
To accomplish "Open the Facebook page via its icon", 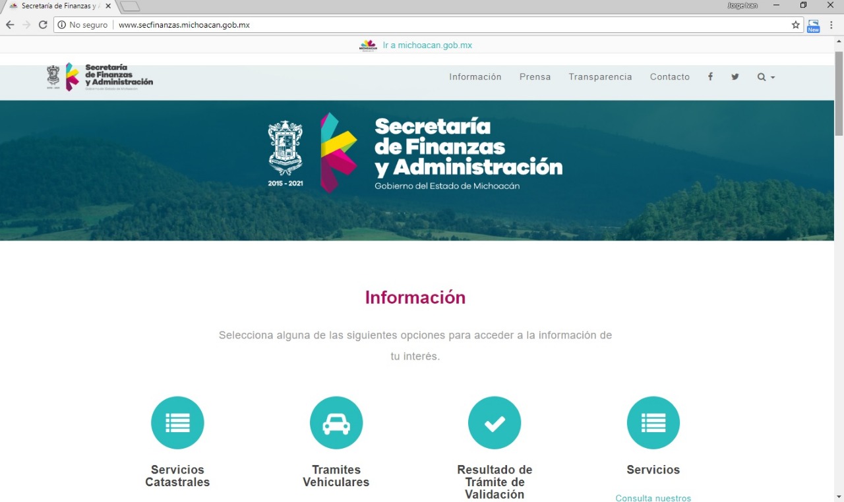I will coord(710,77).
